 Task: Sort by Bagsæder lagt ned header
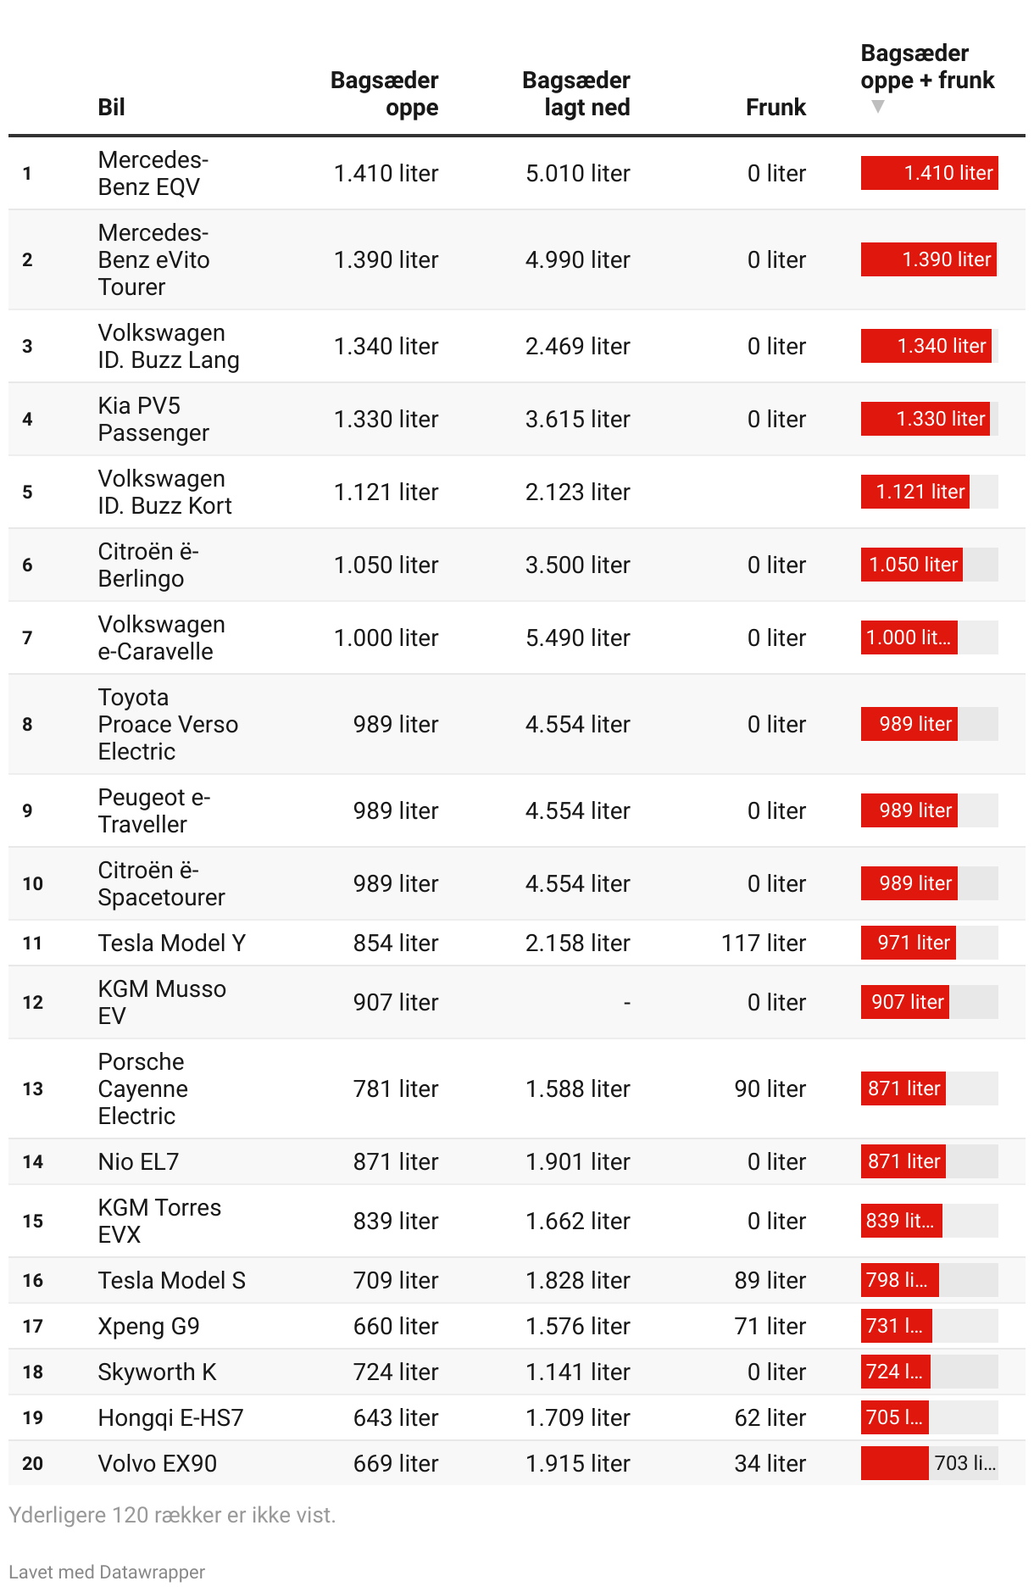[x=575, y=93]
